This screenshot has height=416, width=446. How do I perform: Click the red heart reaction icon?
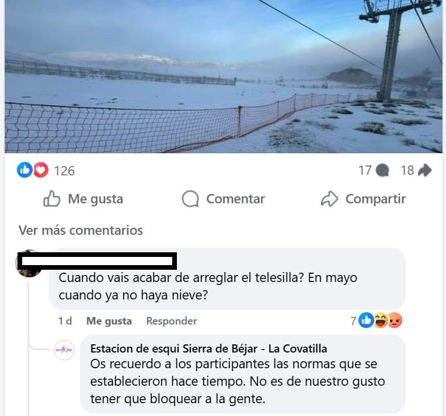point(41,170)
